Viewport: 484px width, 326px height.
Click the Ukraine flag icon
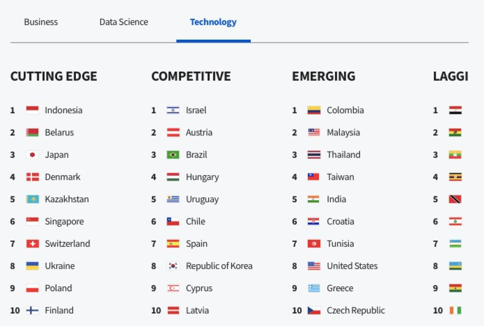[x=32, y=266]
